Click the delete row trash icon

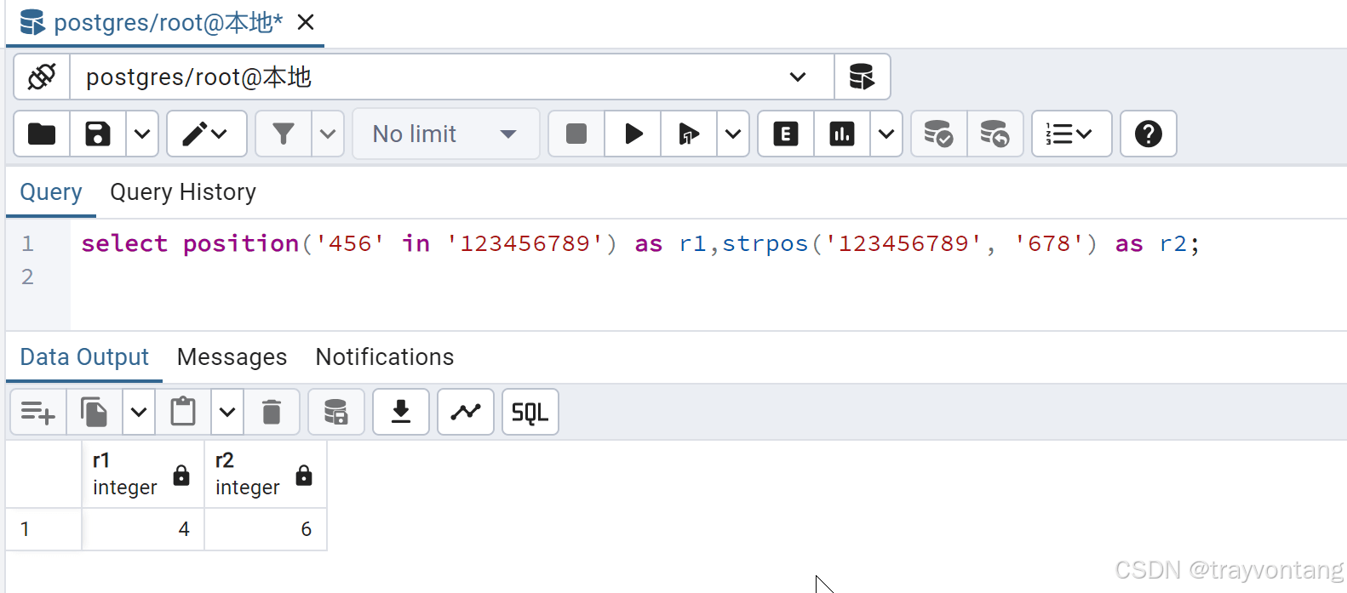(272, 412)
